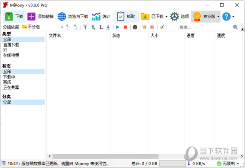This screenshot has width=245, height=168.
Task: Click the scrollbar left arrow
Action: pos(49,156)
